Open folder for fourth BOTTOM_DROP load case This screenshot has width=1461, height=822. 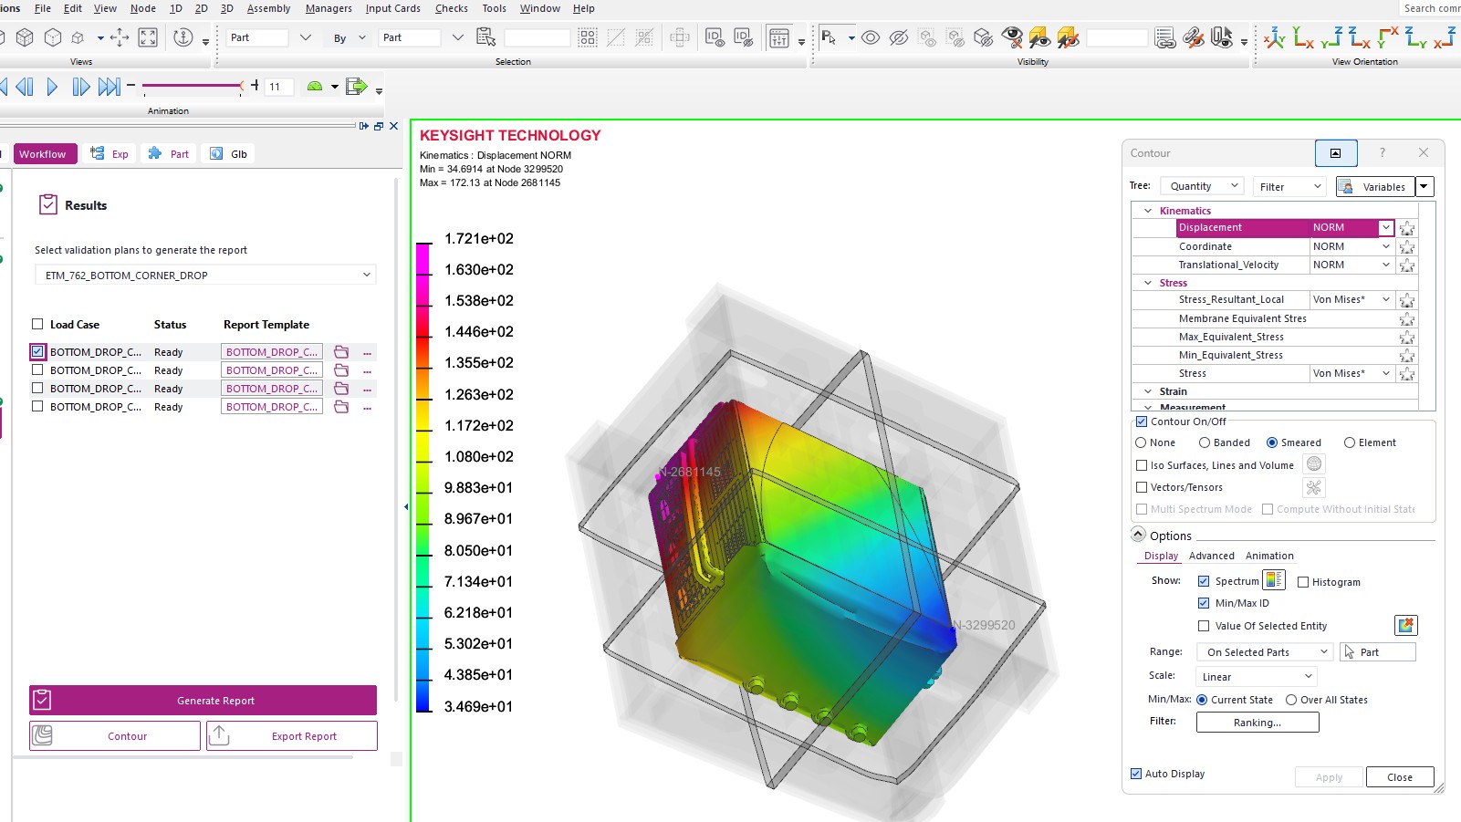click(x=341, y=407)
